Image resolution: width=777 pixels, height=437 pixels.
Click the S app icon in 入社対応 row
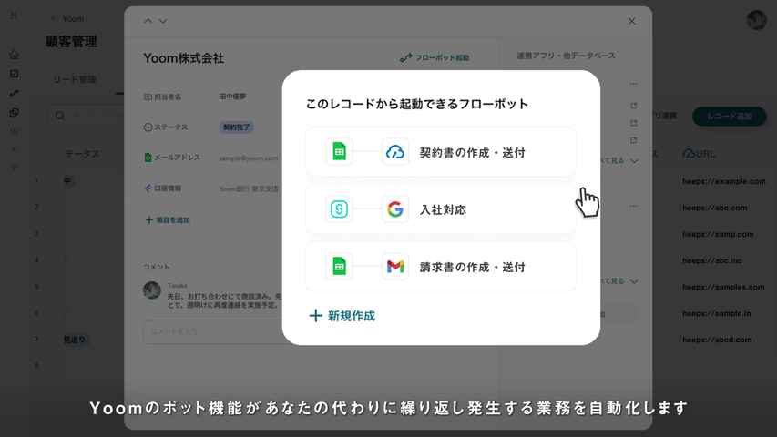coord(339,209)
